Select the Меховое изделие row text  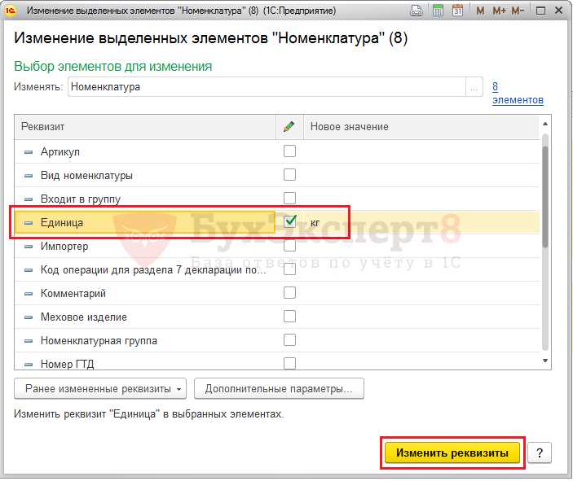84,317
